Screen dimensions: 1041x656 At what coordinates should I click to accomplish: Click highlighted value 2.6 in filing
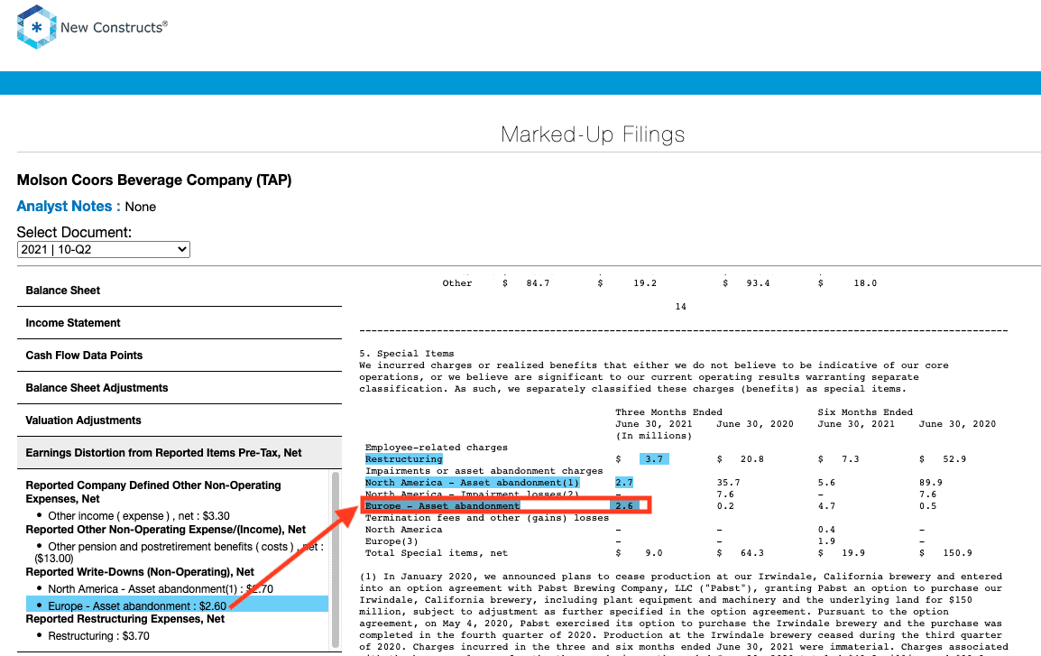tap(624, 506)
